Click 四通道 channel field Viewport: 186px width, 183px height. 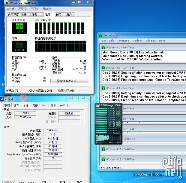(69, 113)
